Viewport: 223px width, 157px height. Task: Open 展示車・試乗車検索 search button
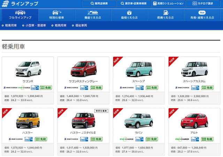(133, 3)
